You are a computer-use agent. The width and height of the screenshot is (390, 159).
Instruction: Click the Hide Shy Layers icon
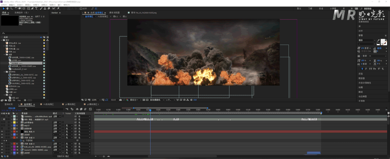click(x=77, y=109)
